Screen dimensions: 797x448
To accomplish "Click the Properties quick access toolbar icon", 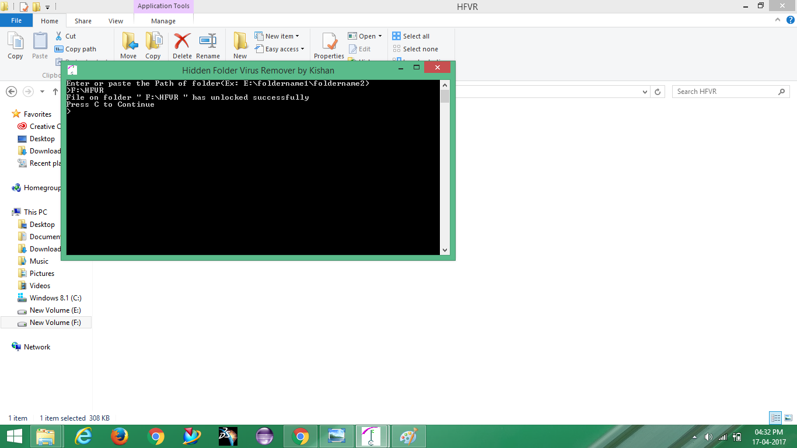I will [24, 7].
